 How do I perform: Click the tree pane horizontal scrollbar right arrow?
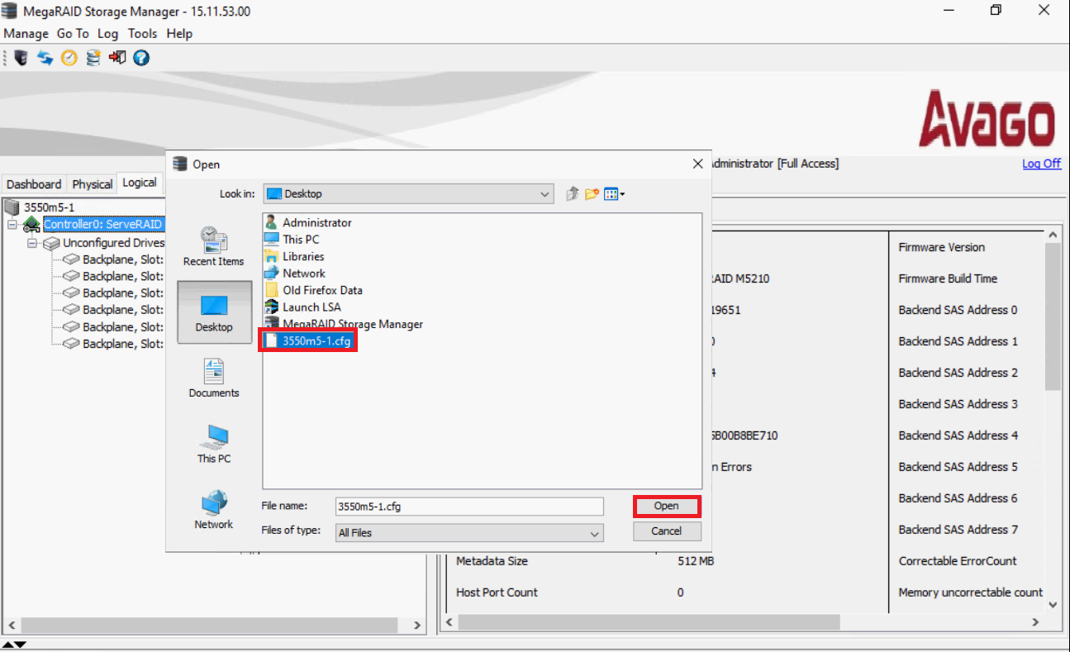(417, 626)
